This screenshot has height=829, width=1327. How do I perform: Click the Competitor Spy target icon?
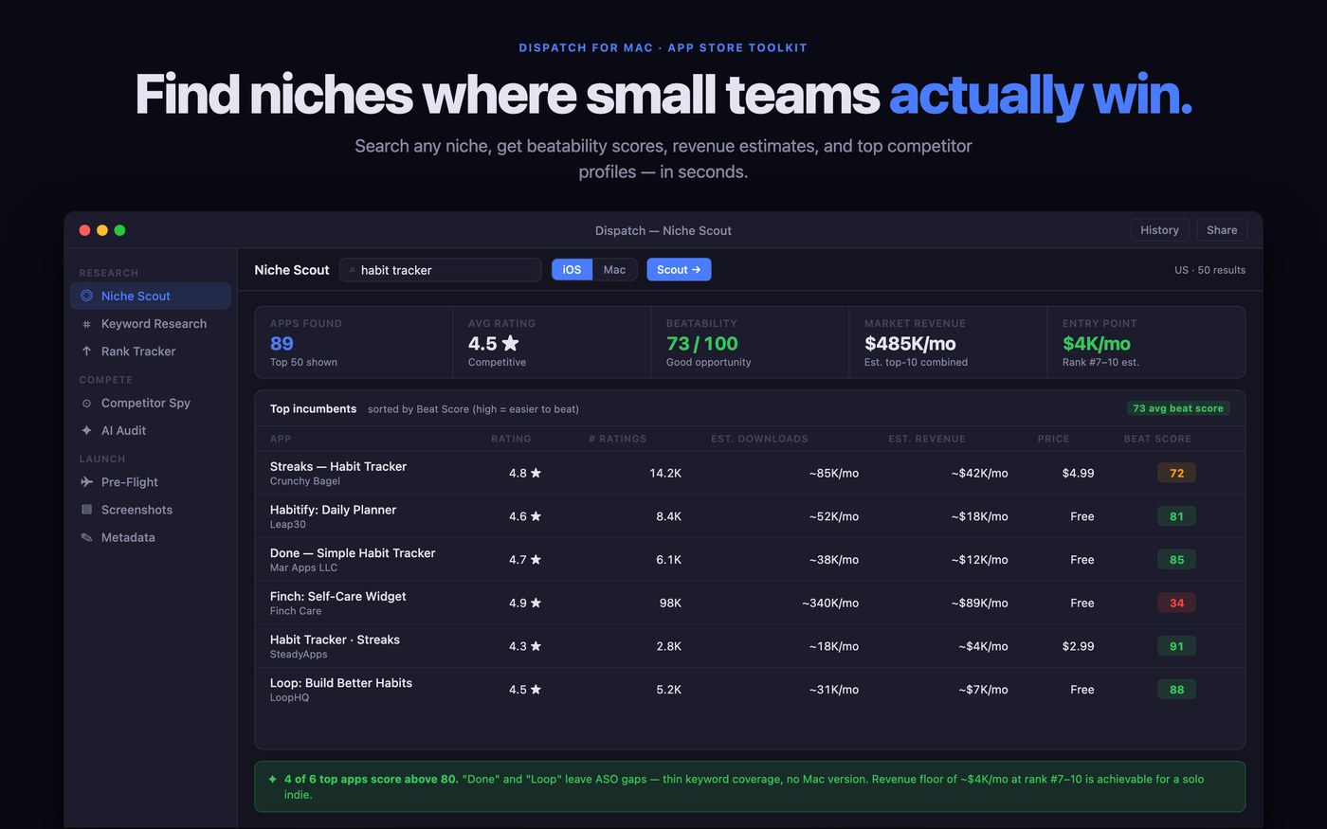coord(86,403)
